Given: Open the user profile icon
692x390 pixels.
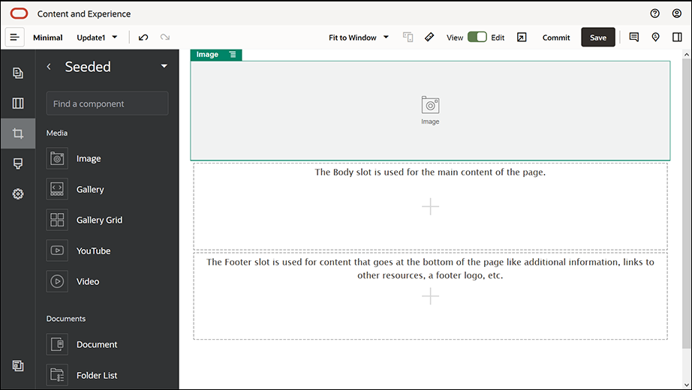Looking at the screenshot, I should tap(676, 13).
